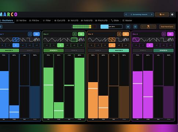
Task: Enable SYNC B on Osc 2
Action: tap(74, 51)
